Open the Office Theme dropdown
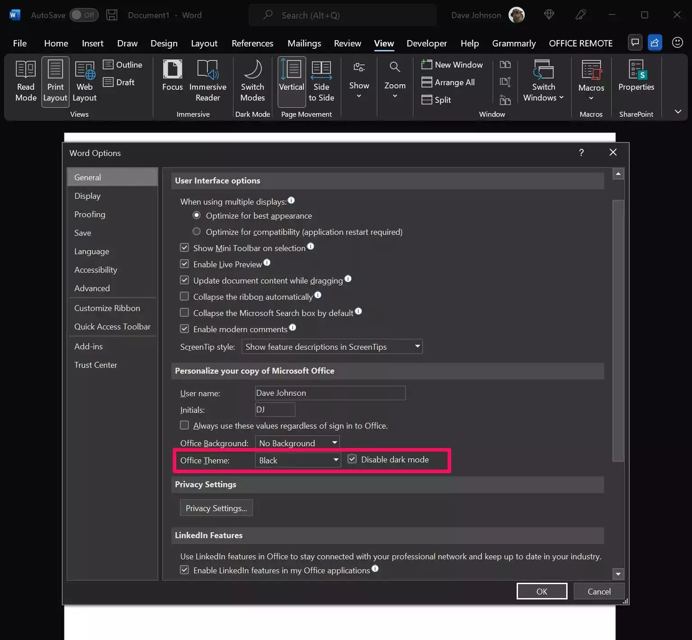This screenshot has width=692, height=640. click(x=298, y=460)
